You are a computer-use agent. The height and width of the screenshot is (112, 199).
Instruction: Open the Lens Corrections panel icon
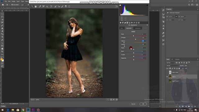(x=132, y=23)
